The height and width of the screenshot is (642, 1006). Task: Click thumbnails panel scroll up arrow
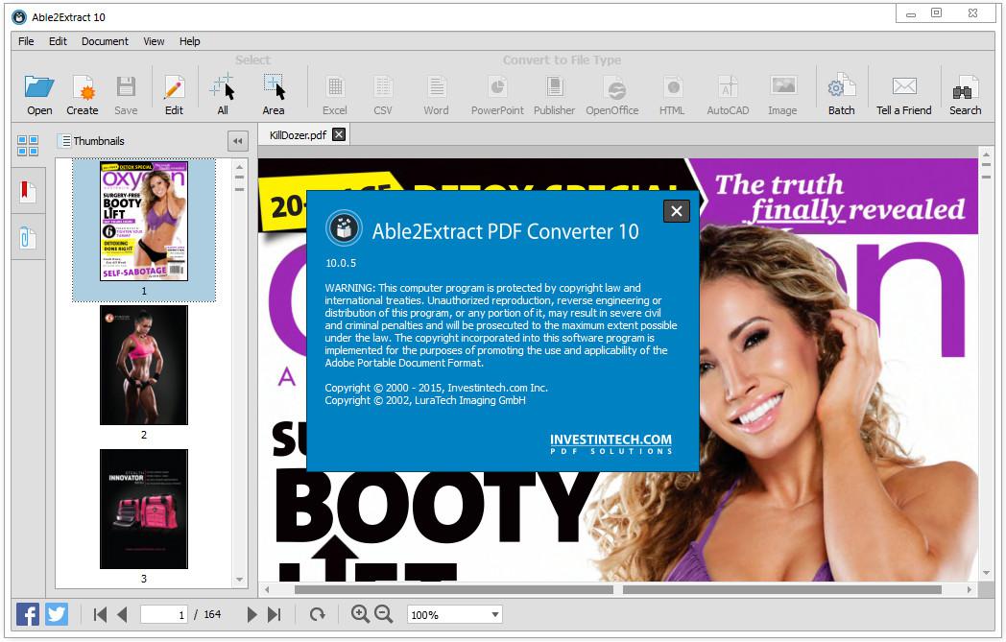pyautogui.click(x=239, y=167)
